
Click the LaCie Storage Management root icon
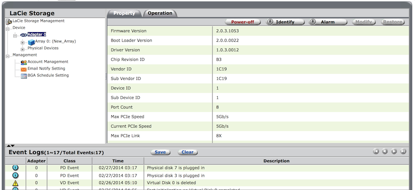[9, 21]
